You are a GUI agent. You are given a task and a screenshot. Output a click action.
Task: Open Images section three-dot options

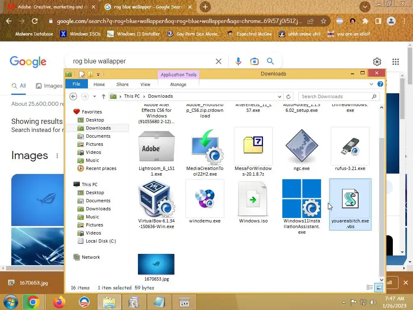click(57, 156)
